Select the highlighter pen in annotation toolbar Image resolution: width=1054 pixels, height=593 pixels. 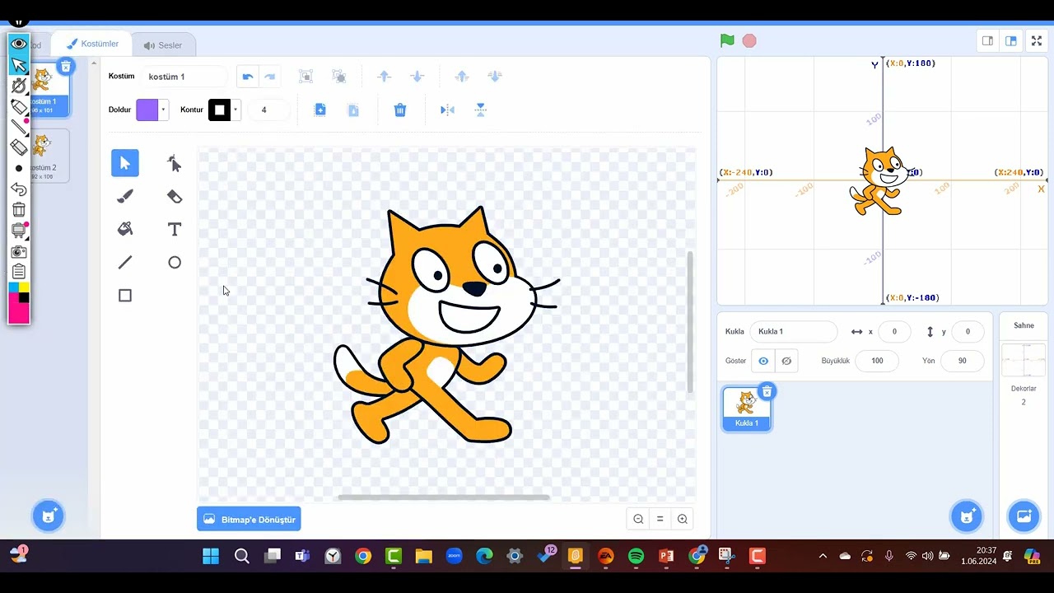(19, 106)
